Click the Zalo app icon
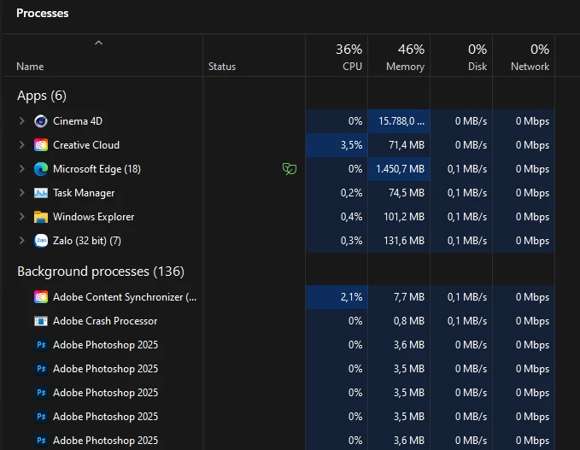Screen dimensions: 580x450 click(41, 241)
